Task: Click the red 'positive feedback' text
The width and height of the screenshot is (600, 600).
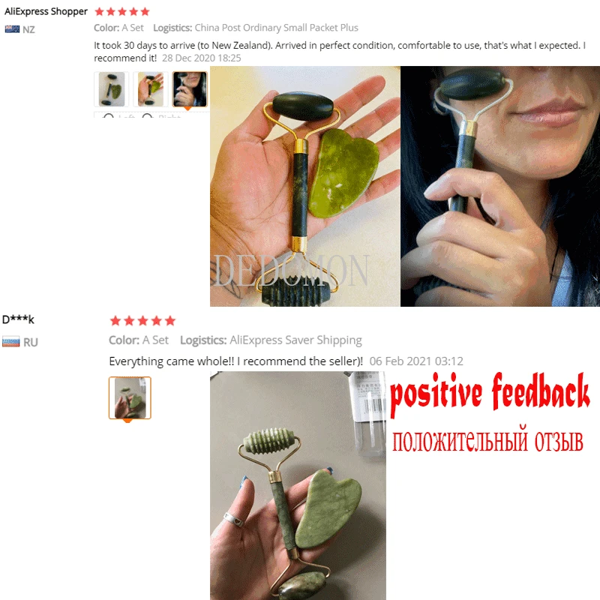Action: click(490, 394)
